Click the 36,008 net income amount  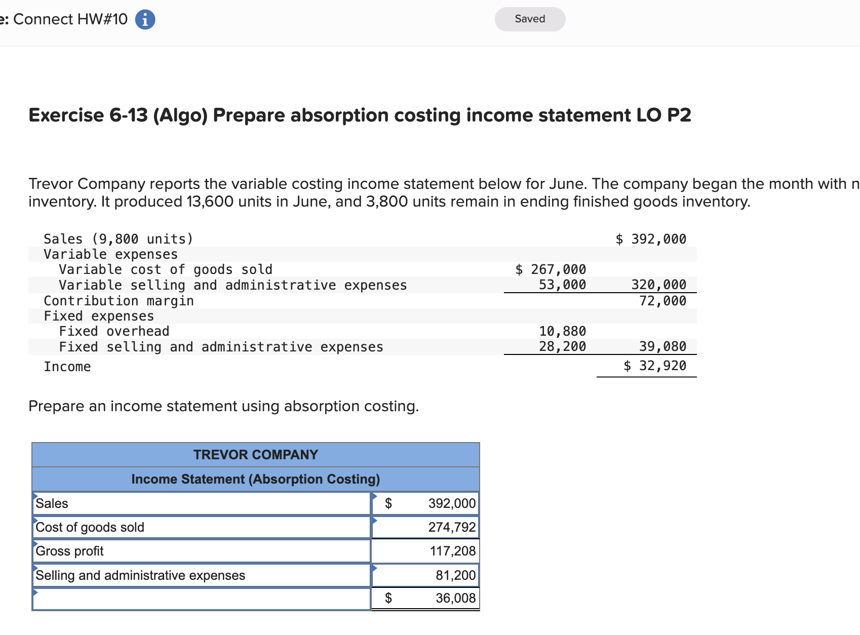pos(446,598)
